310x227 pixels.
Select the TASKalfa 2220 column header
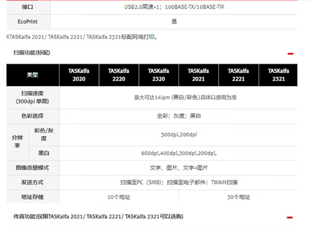point(119,75)
